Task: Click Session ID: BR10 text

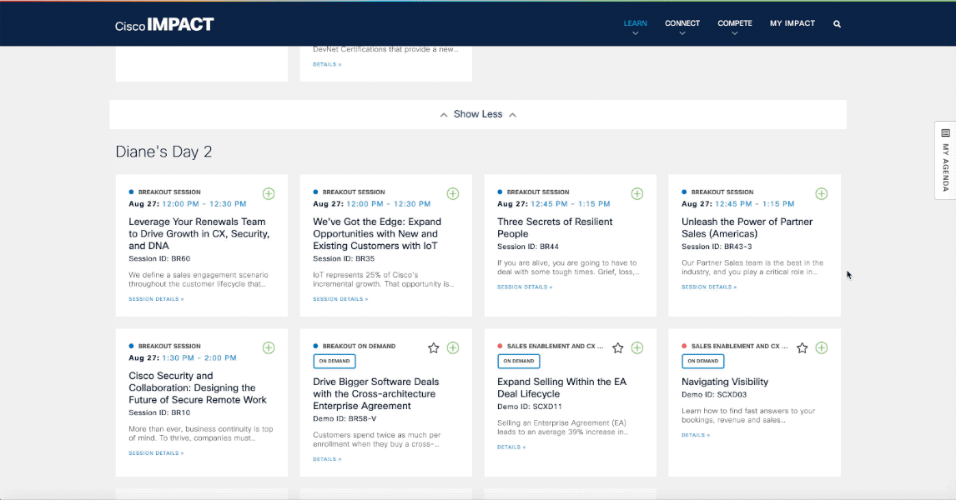Action: pyautogui.click(x=159, y=412)
